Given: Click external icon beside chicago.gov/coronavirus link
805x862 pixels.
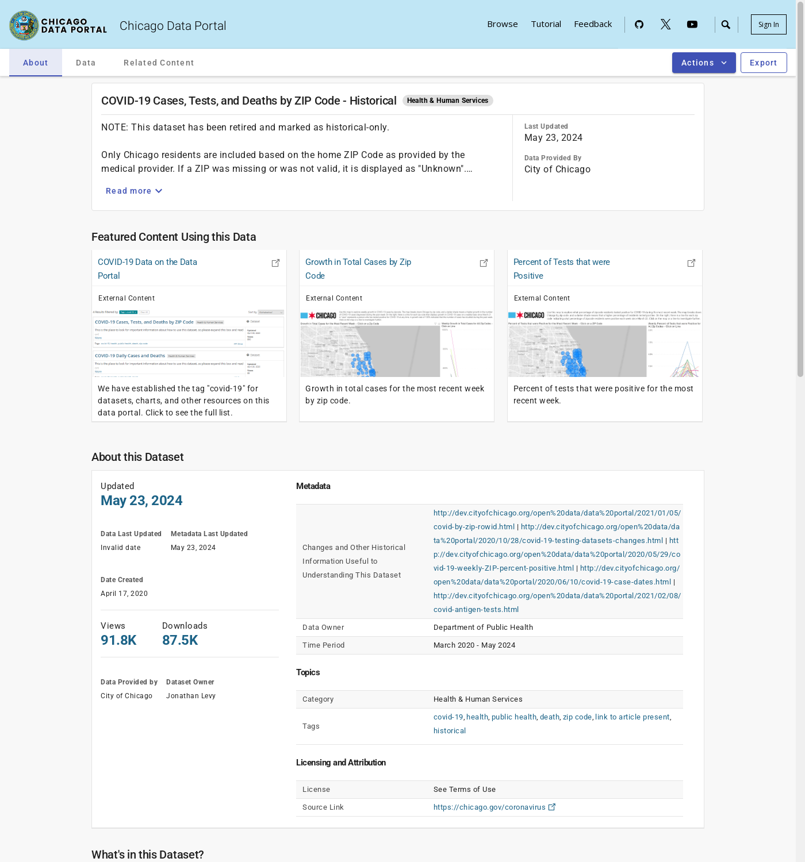Looking at the screenshot, I should click(552, 807).
